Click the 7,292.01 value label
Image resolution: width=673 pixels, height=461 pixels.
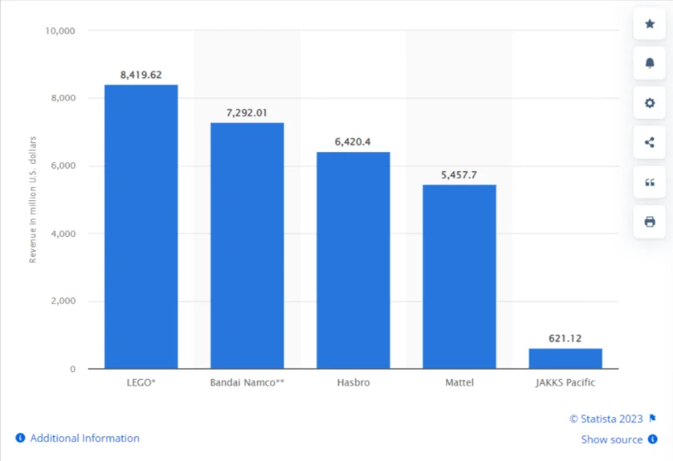pyautogui.click(x=247, y=113)
